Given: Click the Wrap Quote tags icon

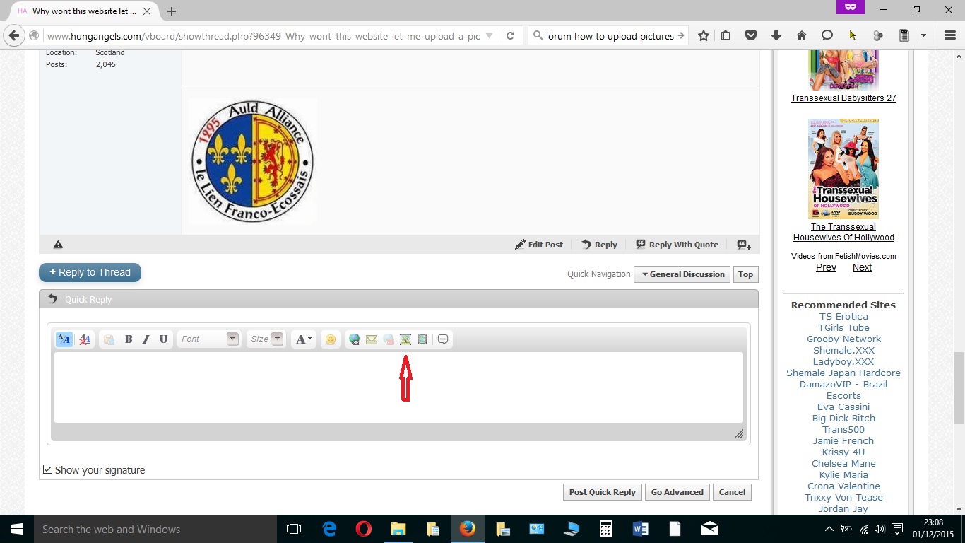Looking at the screenshot, I should [443, 339].
